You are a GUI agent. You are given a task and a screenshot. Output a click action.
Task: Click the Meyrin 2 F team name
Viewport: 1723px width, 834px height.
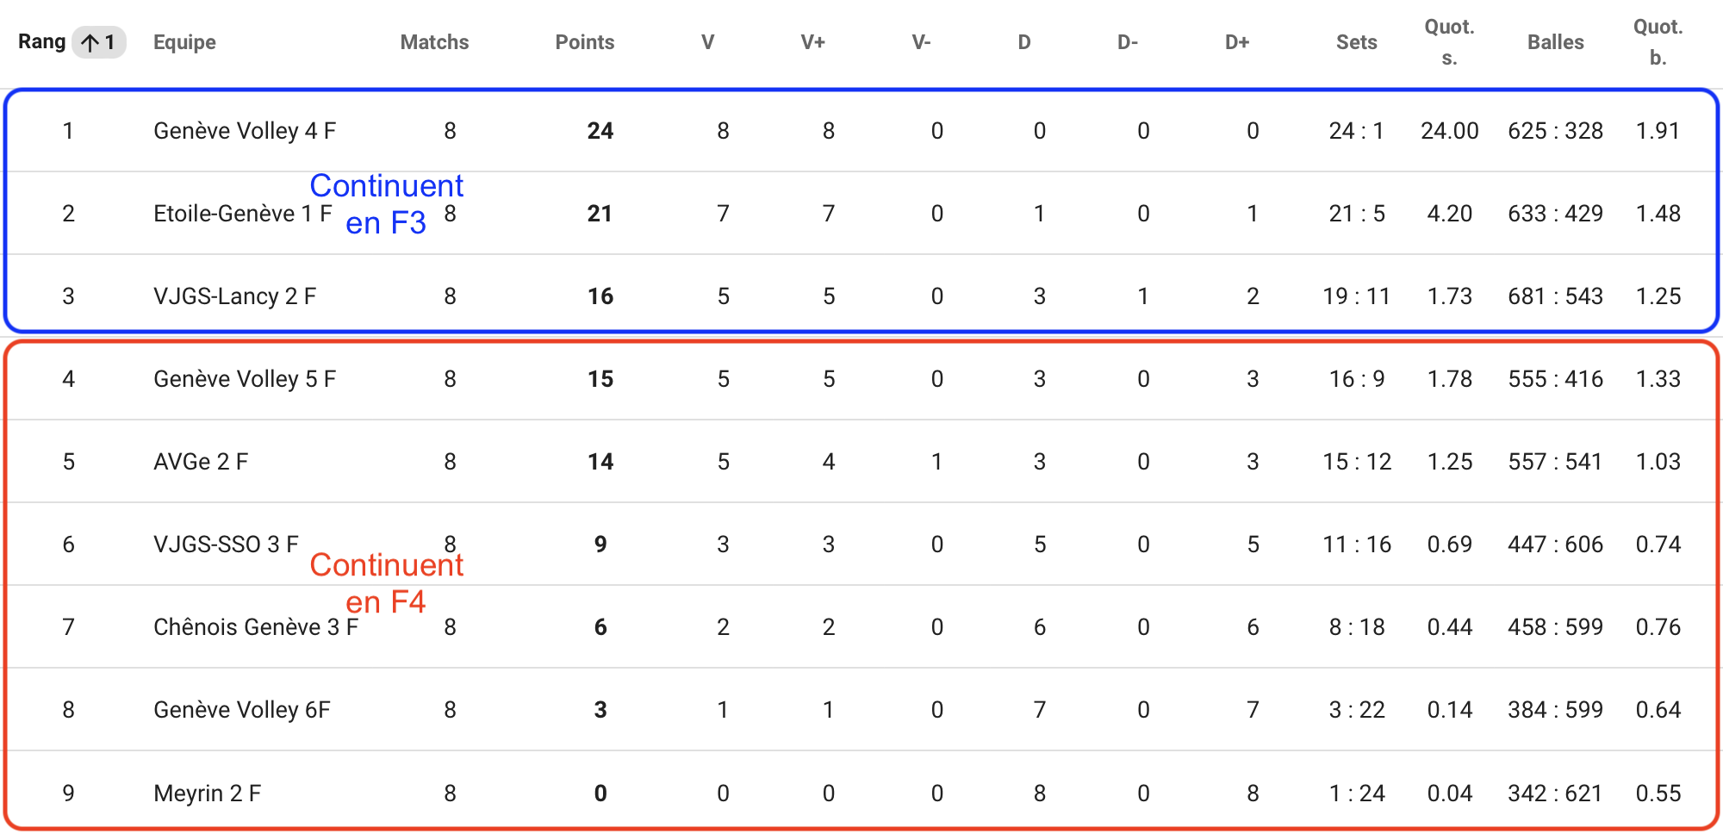click(x=207, y=794)
